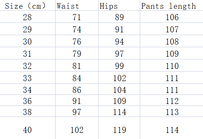
Task: Select the Waist column header cell
Action: [77, 5]
